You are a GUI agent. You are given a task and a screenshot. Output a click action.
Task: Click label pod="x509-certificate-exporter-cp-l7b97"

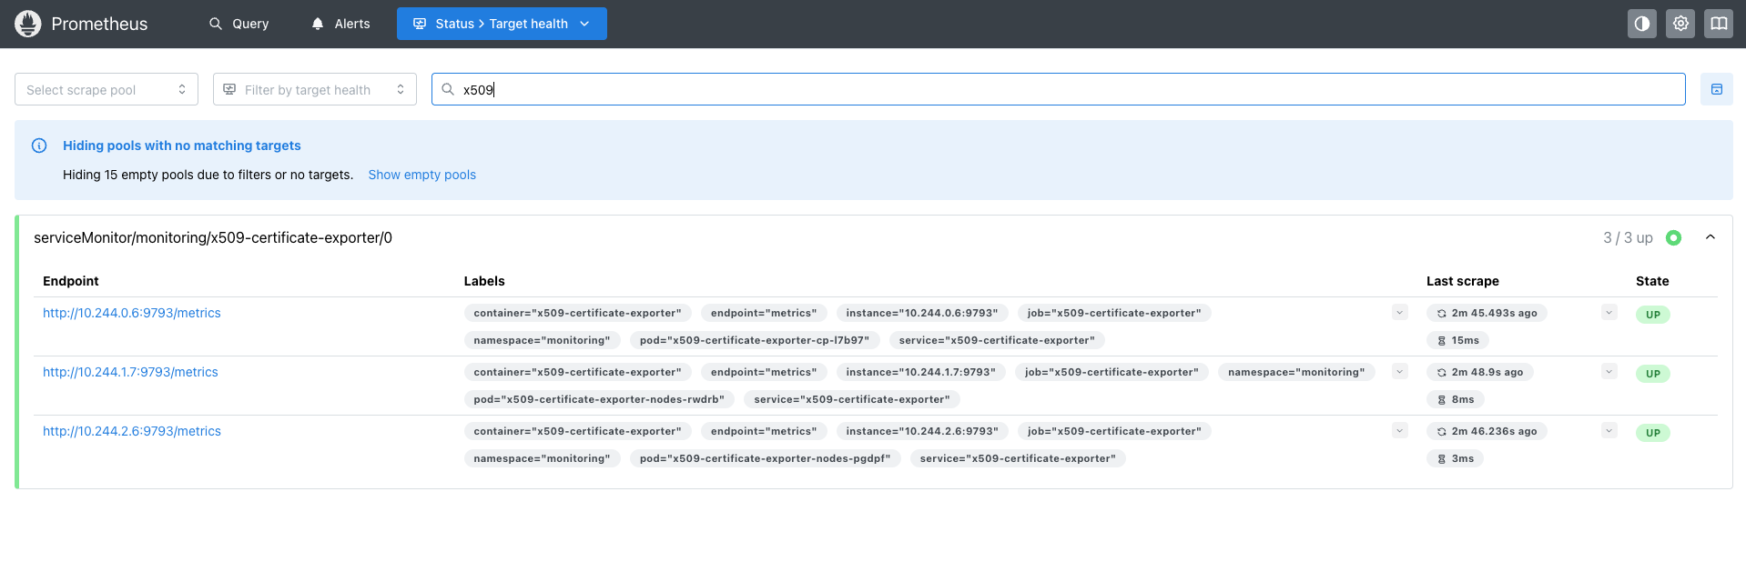tap(755, 340)
